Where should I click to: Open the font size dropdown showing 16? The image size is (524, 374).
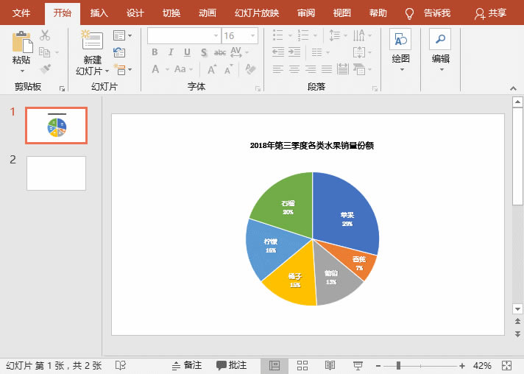[x=253, y=35]
